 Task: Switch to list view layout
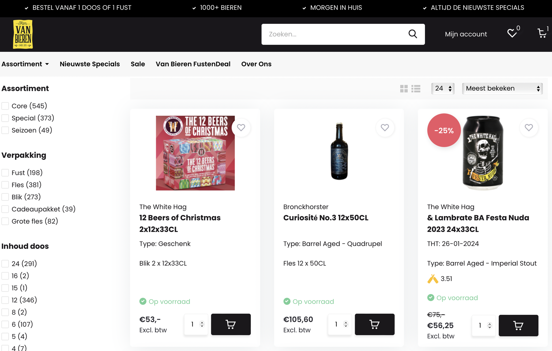coord(416,89)
